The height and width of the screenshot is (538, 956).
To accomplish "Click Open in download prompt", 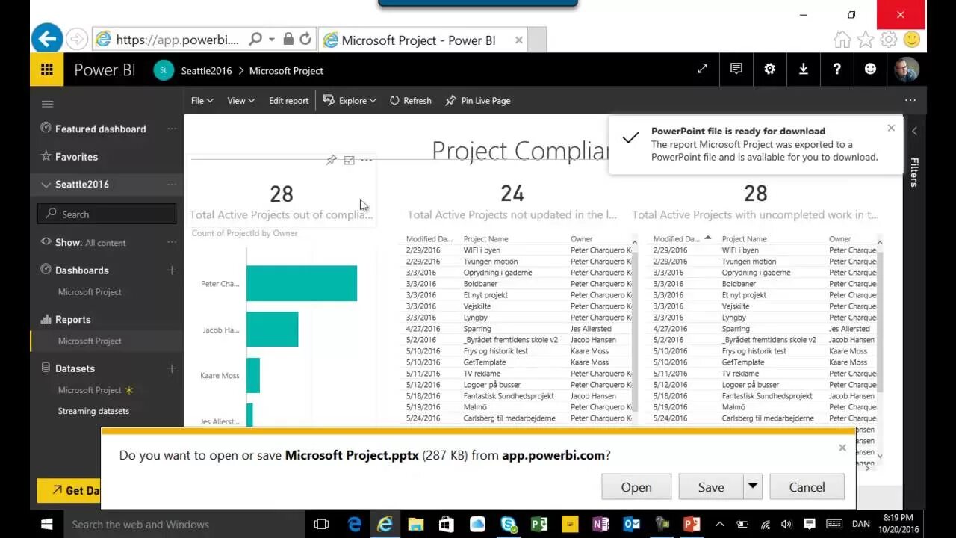I will [x=636, y=487].
